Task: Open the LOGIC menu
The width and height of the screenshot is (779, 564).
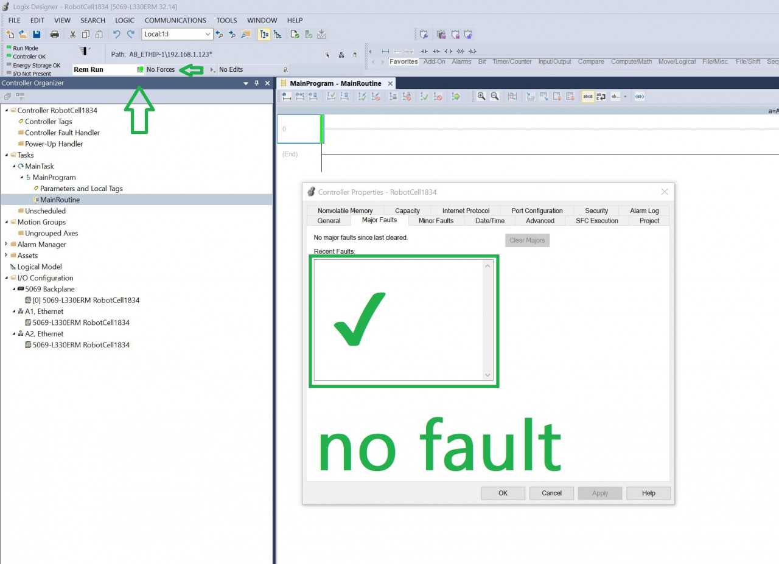Action: click(124, 20)
